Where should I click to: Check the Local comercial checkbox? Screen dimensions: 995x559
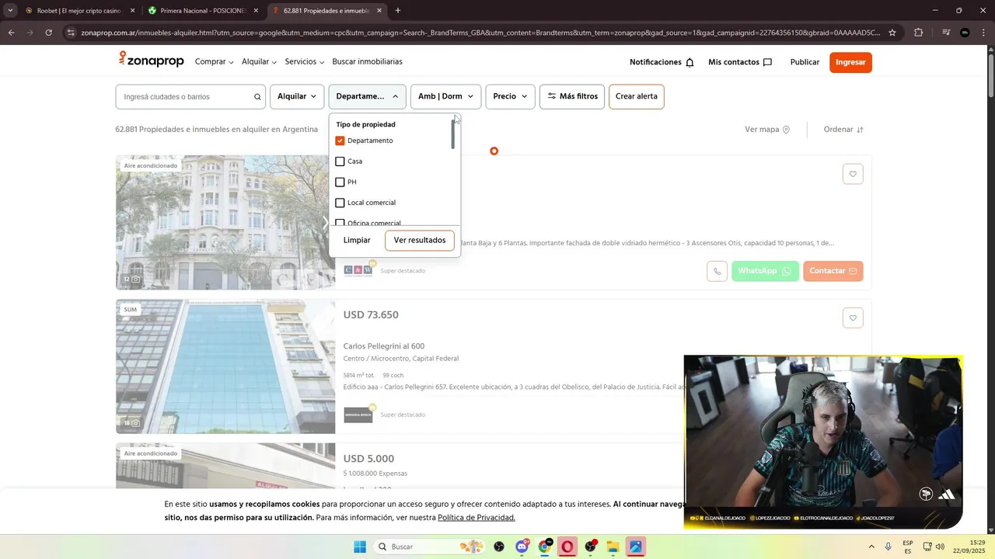(340, 203)
